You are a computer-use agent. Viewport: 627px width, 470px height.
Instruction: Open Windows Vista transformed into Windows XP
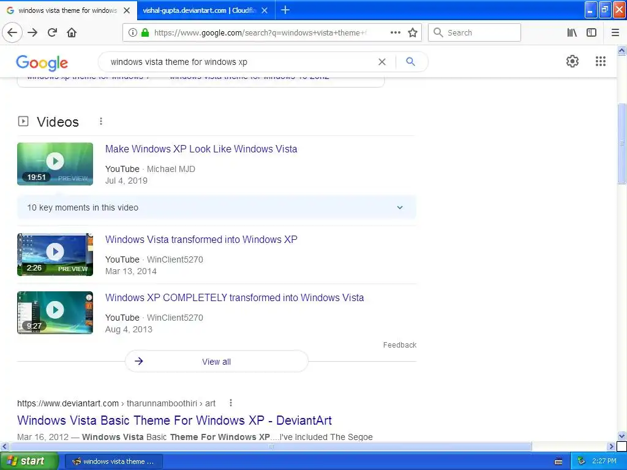tap(201, 239)
